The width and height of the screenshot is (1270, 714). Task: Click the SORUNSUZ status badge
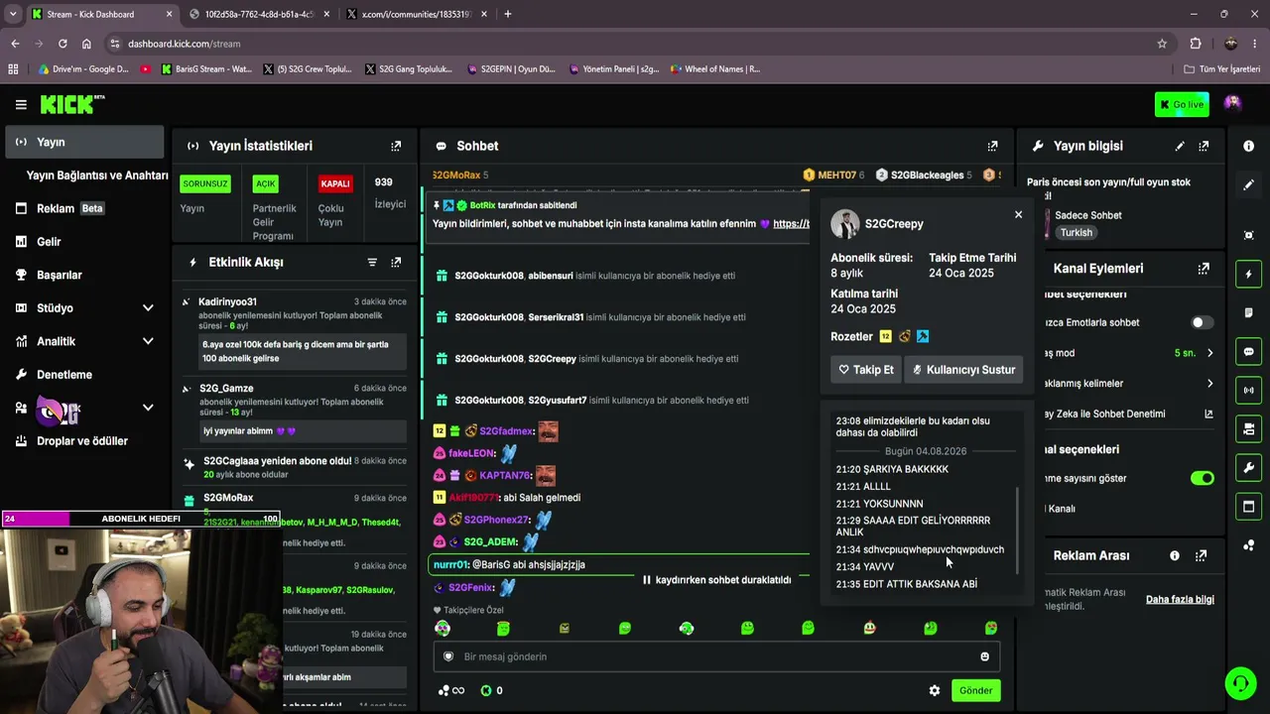click(x=205, y=183)
